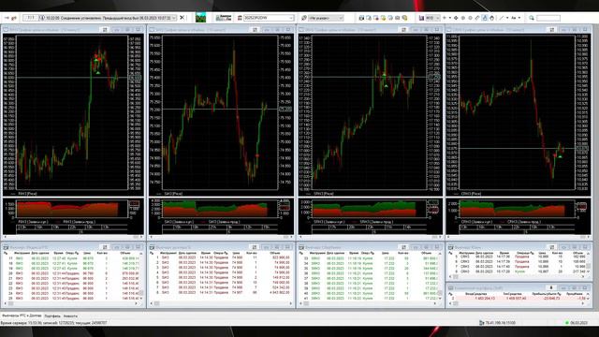The image size is (599, 337).
Task: Click the 'Объем' column header in SiH3 trades table
Action: pyautogui.click(x=274, y=253)
